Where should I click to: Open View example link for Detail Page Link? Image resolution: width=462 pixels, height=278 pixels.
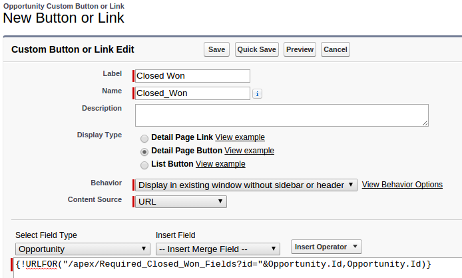point(240,137)
